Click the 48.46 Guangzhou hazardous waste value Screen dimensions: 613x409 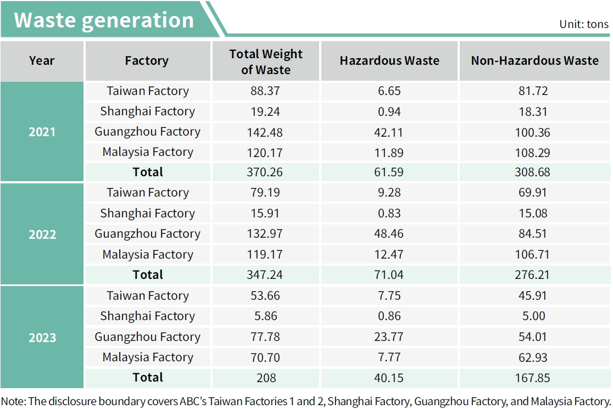coord(389,234)
